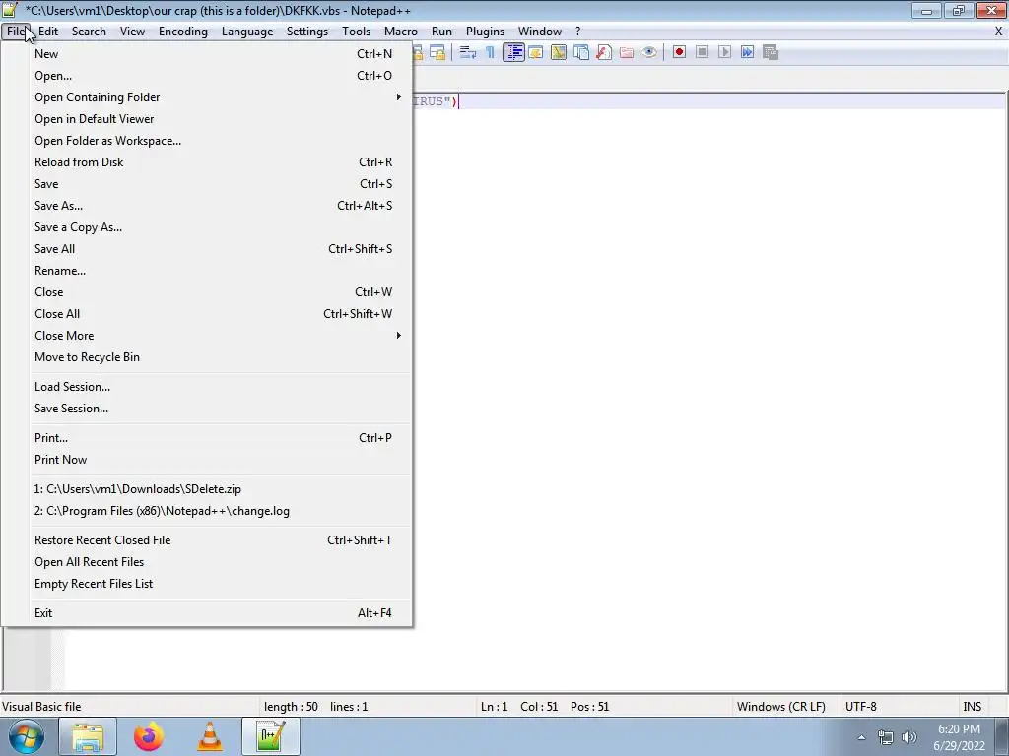
Task: Choose Save a Copy As...
Action: [x=206, y=227]
